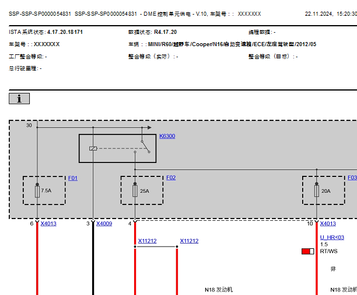Click the vehicle description MINI/R60 text
Viewport: 357px width, 295px height.
[x=232, y=44]
